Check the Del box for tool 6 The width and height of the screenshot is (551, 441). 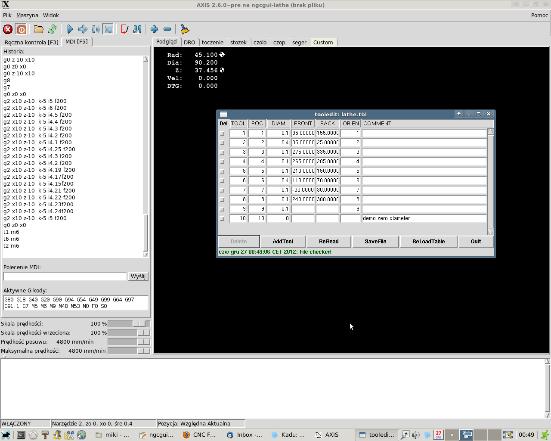[222, 181]
